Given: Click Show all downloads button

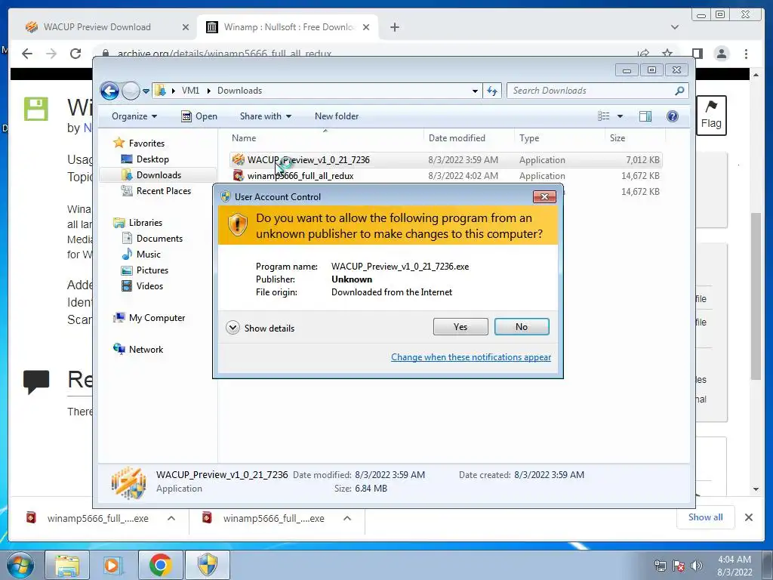Looking at the screenshot, I should [706, 517].
